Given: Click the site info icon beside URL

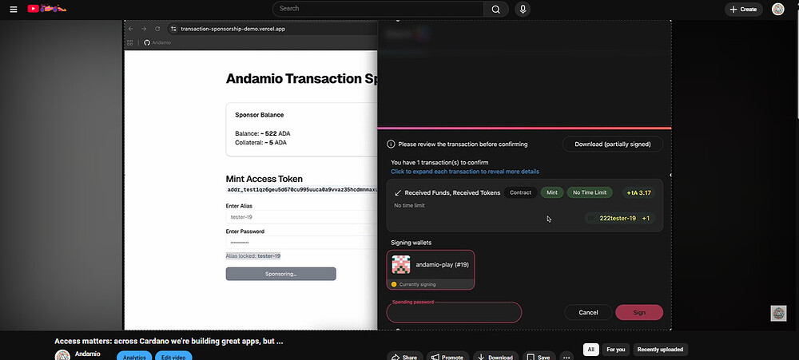Looking at the screenshot, I should 173,29.
